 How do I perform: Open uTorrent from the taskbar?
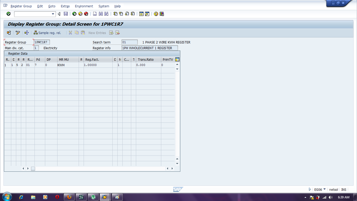tap(93, 197)
